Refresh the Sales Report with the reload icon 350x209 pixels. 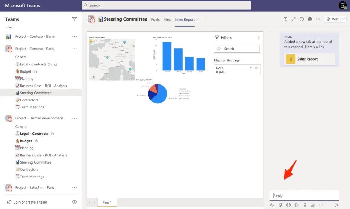pos(301,19)
